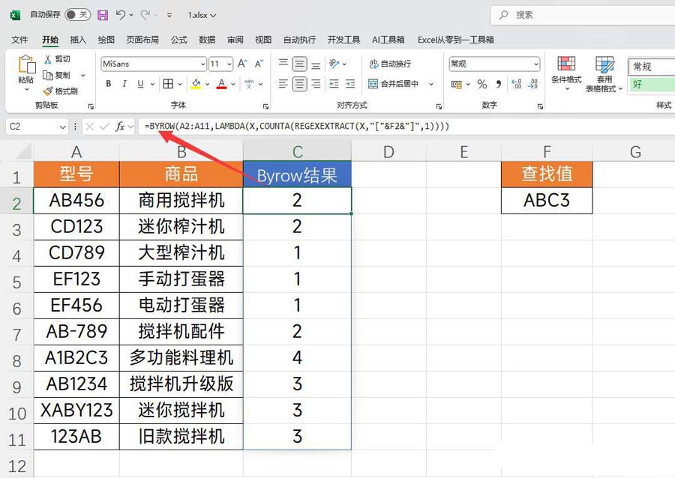Click into the 搜索 search box
675x478 pixels.
583,15
